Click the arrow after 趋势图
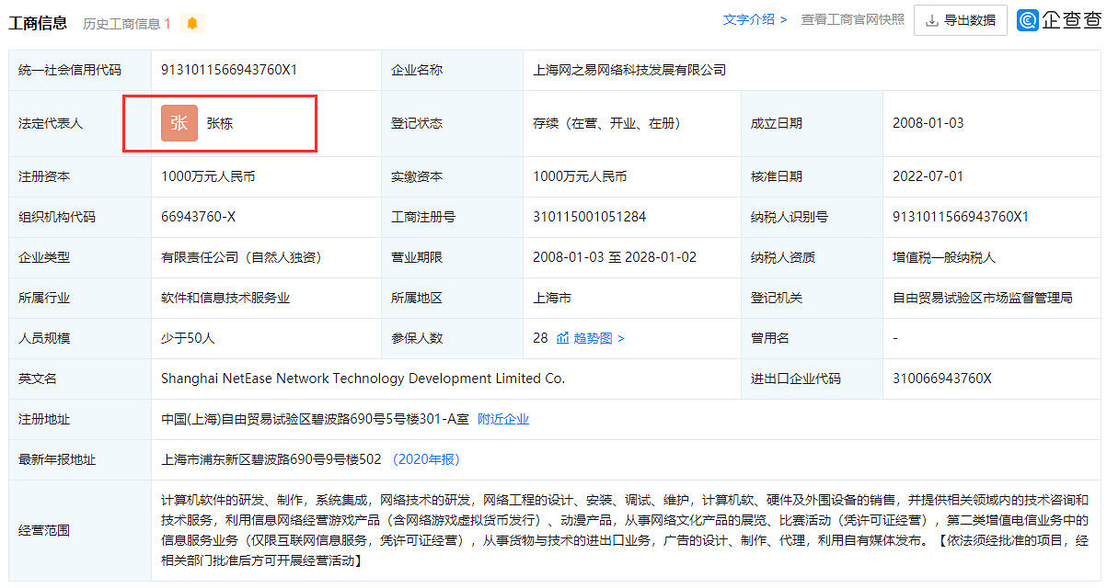The height and width of the screenshot is (588, 1107). click(x=621, y=337)
